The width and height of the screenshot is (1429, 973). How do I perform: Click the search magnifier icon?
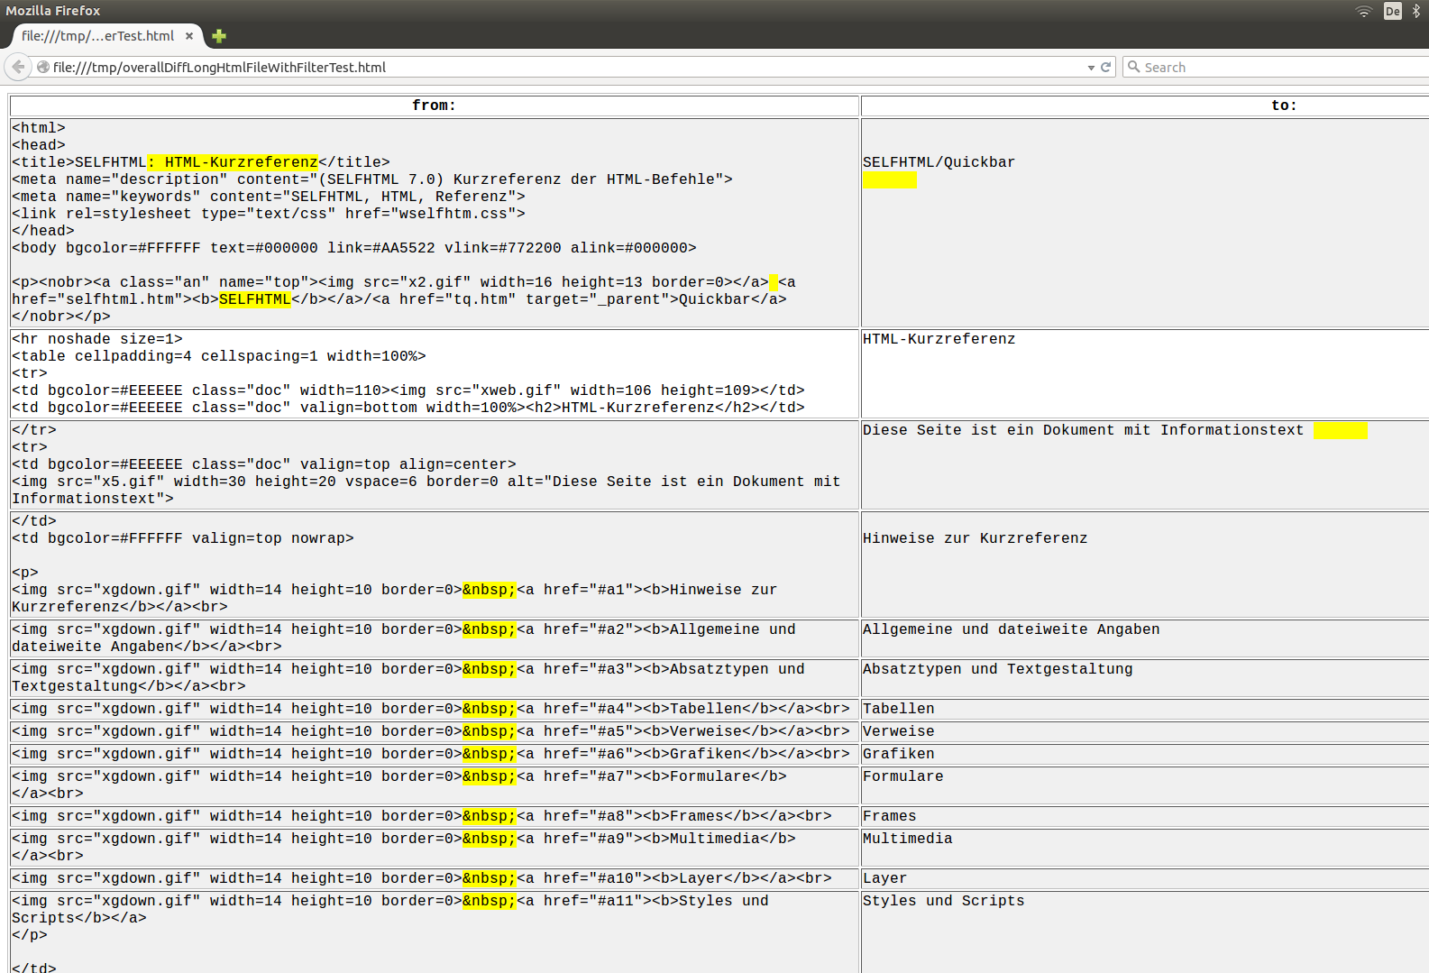[1134, 67]
